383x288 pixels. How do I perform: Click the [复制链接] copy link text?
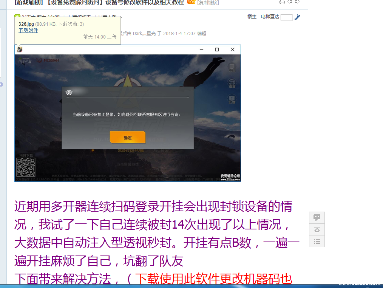click(208, 2)
